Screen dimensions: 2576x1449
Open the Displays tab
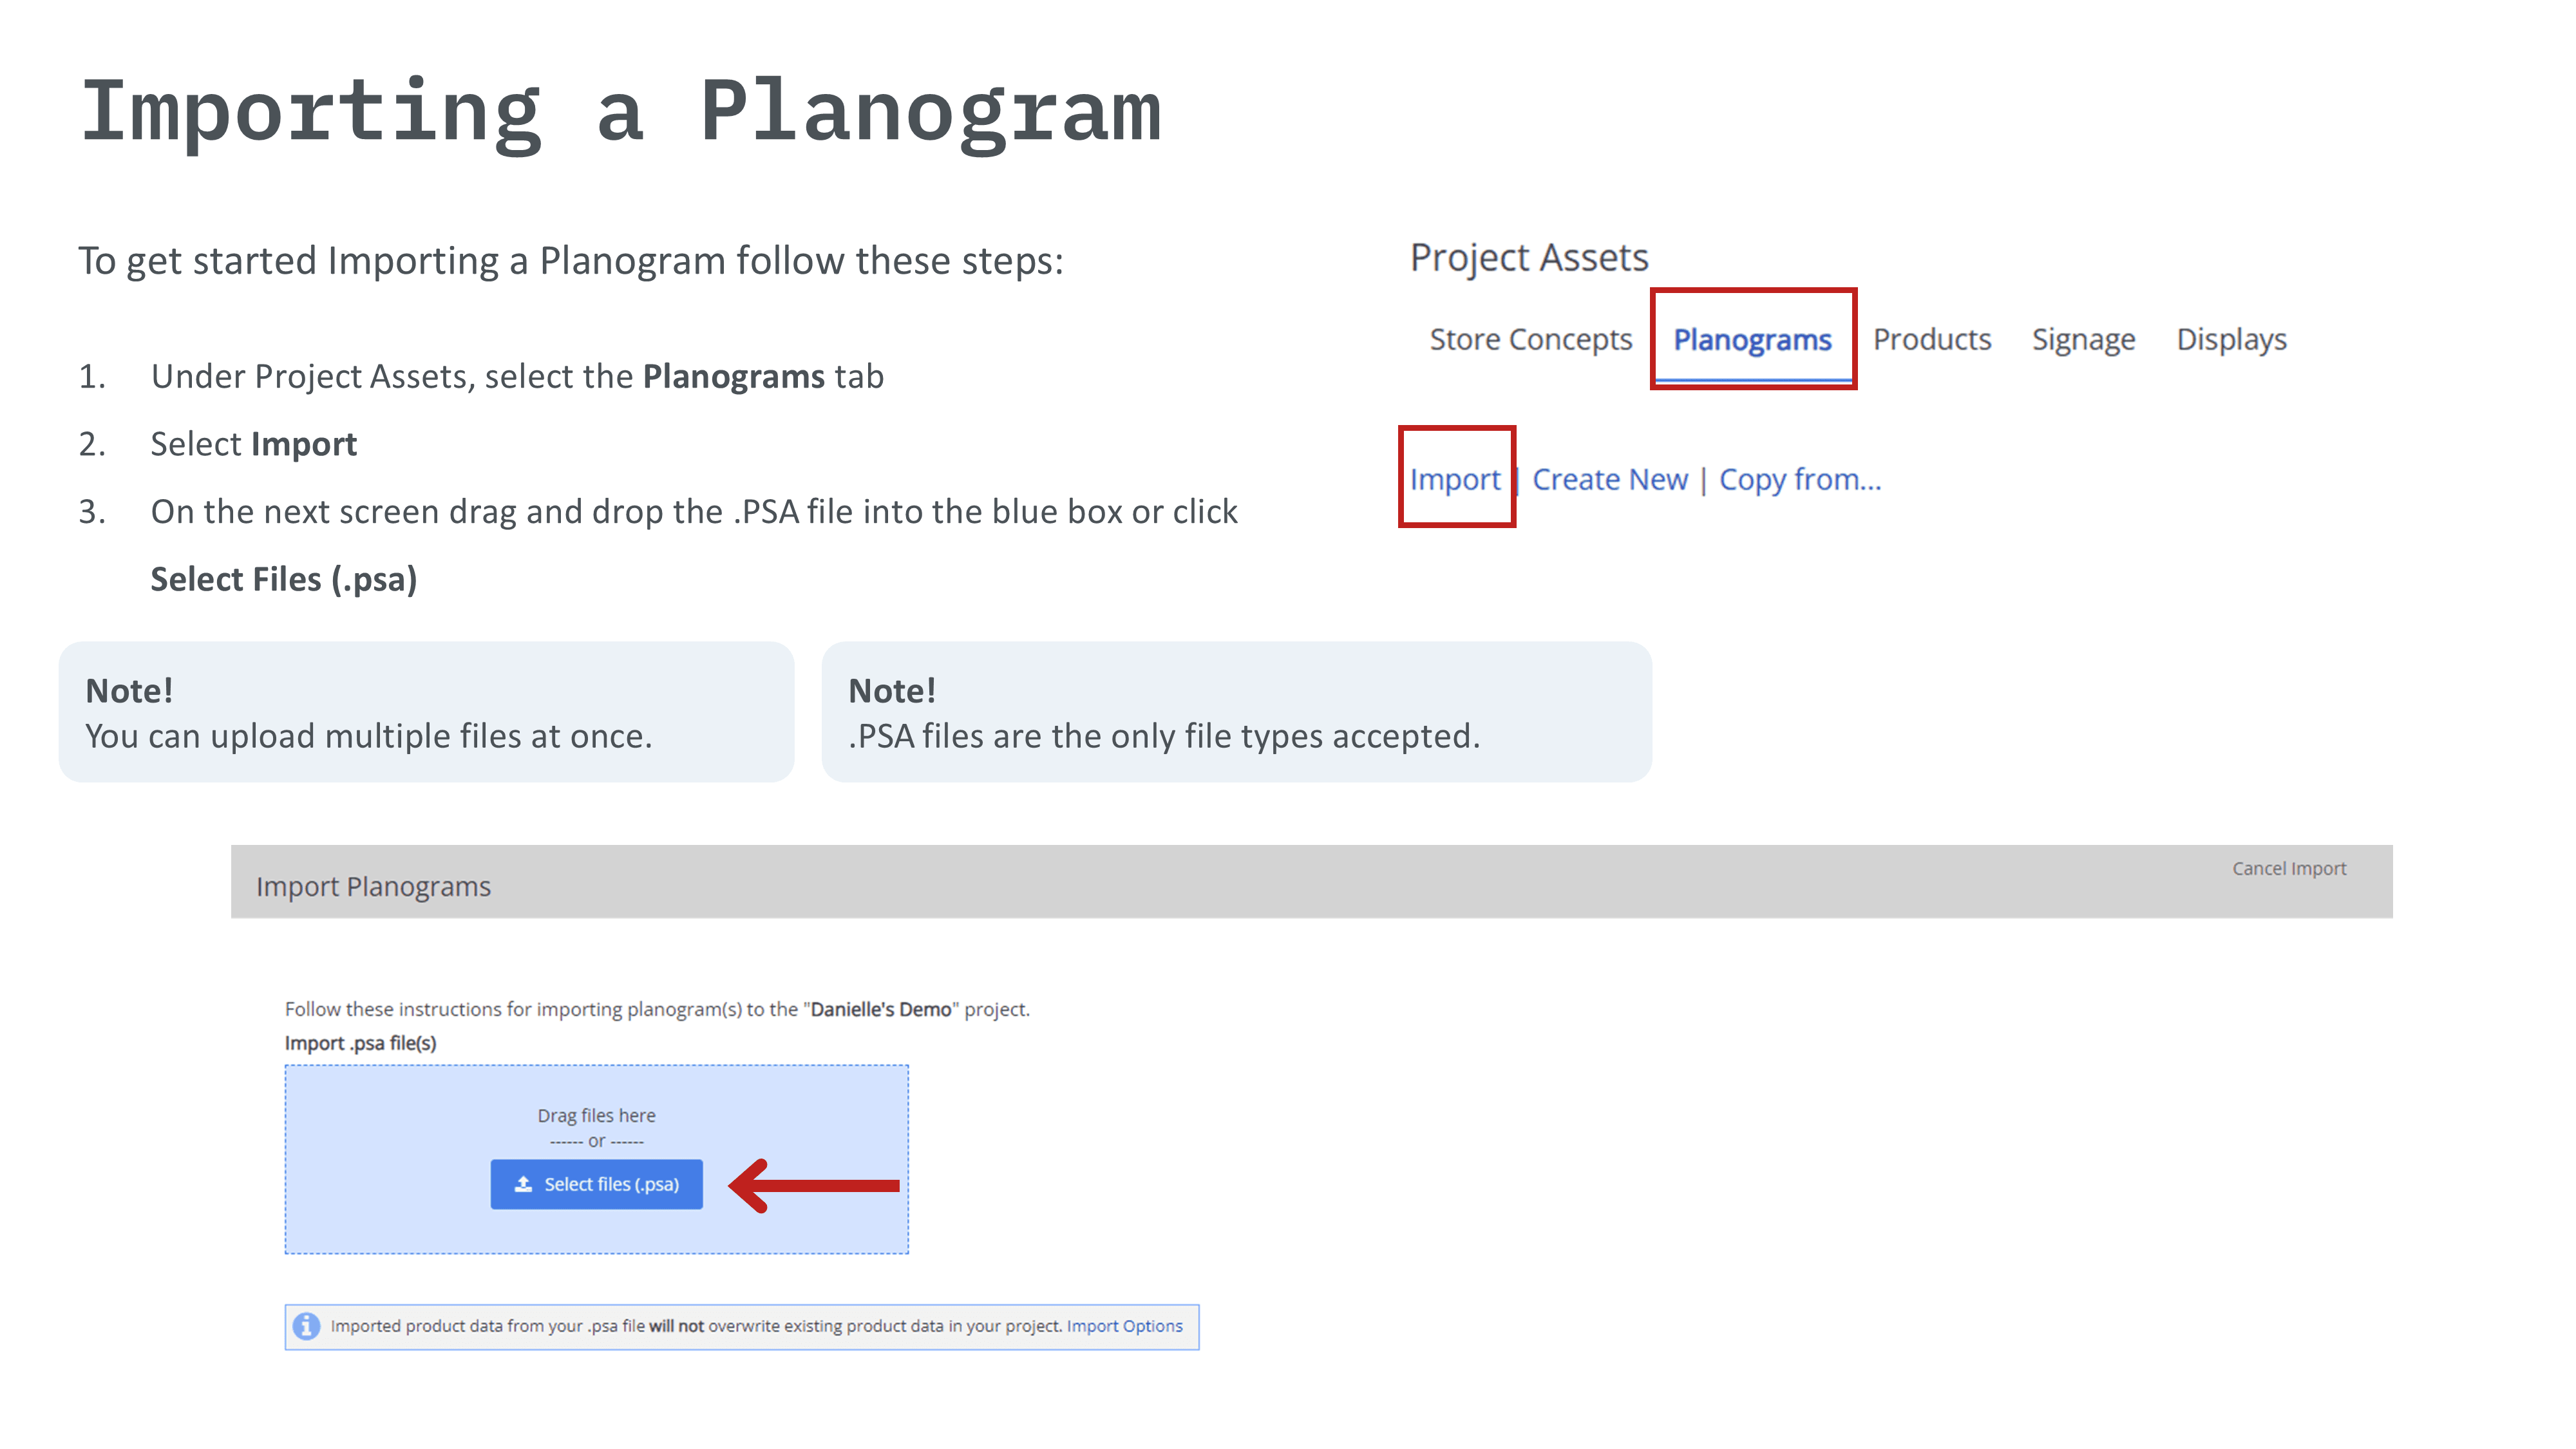(2231, 340)
